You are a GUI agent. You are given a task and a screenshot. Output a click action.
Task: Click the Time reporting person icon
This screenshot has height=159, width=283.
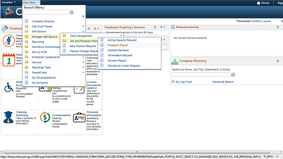[x=8, y=41]
